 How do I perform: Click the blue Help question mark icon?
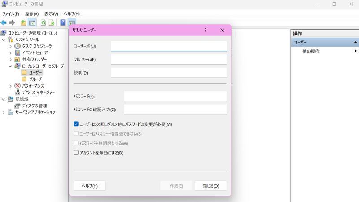[x=63, y=22]
